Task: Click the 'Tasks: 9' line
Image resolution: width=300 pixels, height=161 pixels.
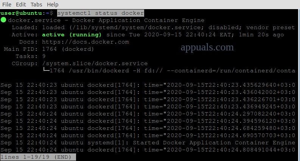Action: click(x=31, y=56)
